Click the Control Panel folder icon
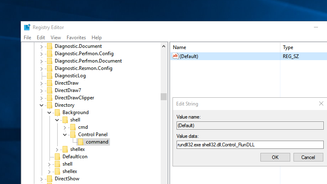 coord(73,135)
